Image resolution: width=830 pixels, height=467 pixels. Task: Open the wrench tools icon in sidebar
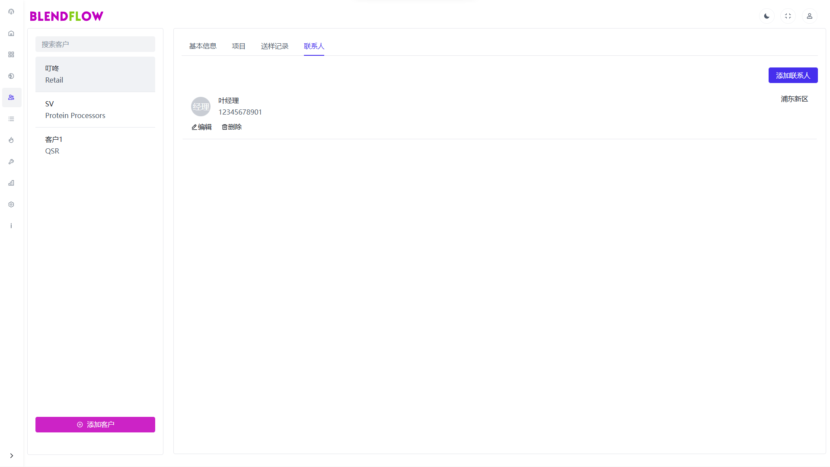(x=11, y=161)
